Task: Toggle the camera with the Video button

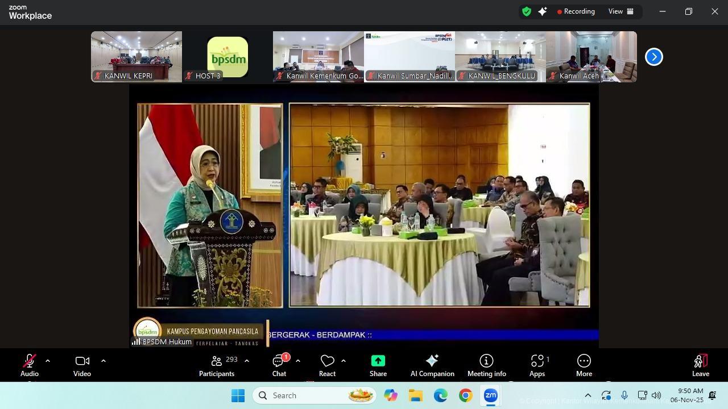Action: tap(82, 365)
